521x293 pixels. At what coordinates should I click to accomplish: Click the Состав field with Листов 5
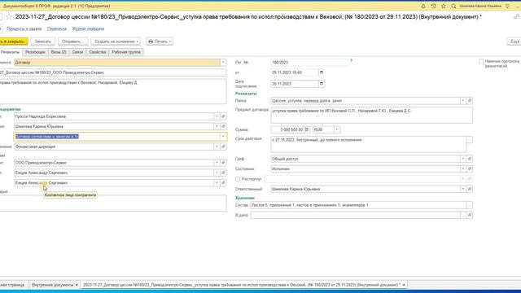358,205
